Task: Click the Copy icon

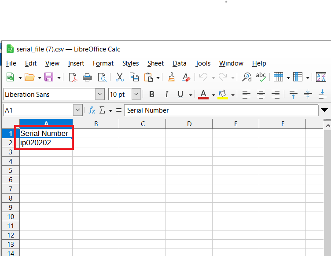Action: [x=134, y=77]
